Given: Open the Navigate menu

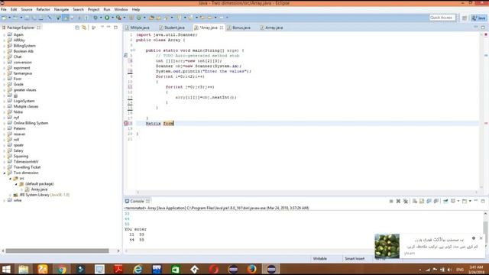Looking at the screenshot, I should point(61,10).
